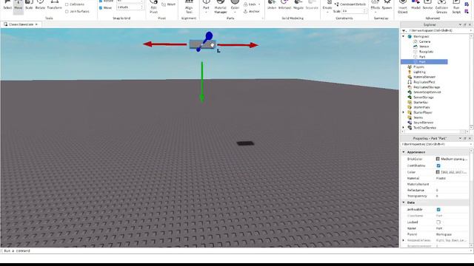
Task: Click the Lock button
Action: (x=250, y=4)
